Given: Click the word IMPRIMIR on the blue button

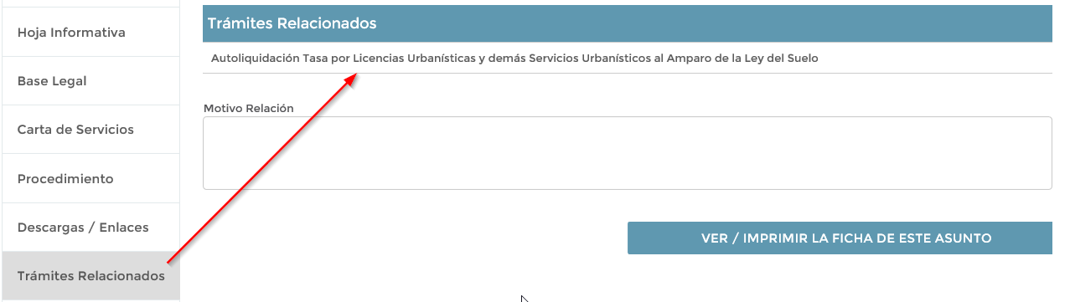Looking at the screenshot, I should 778,238.
